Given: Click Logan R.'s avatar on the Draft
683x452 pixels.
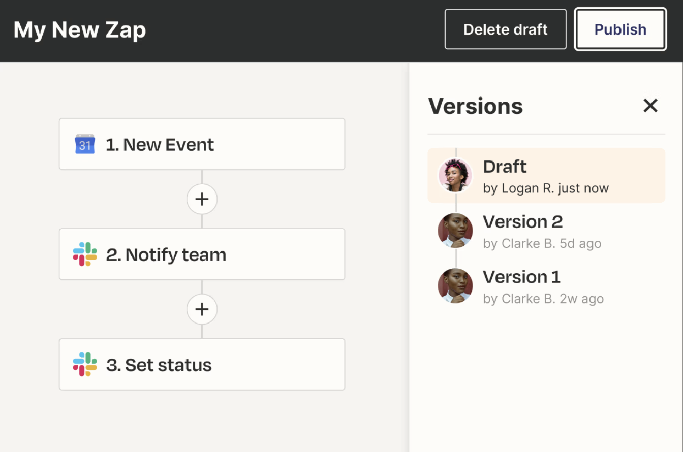Looking at the screenshot, I should point(455,176).
